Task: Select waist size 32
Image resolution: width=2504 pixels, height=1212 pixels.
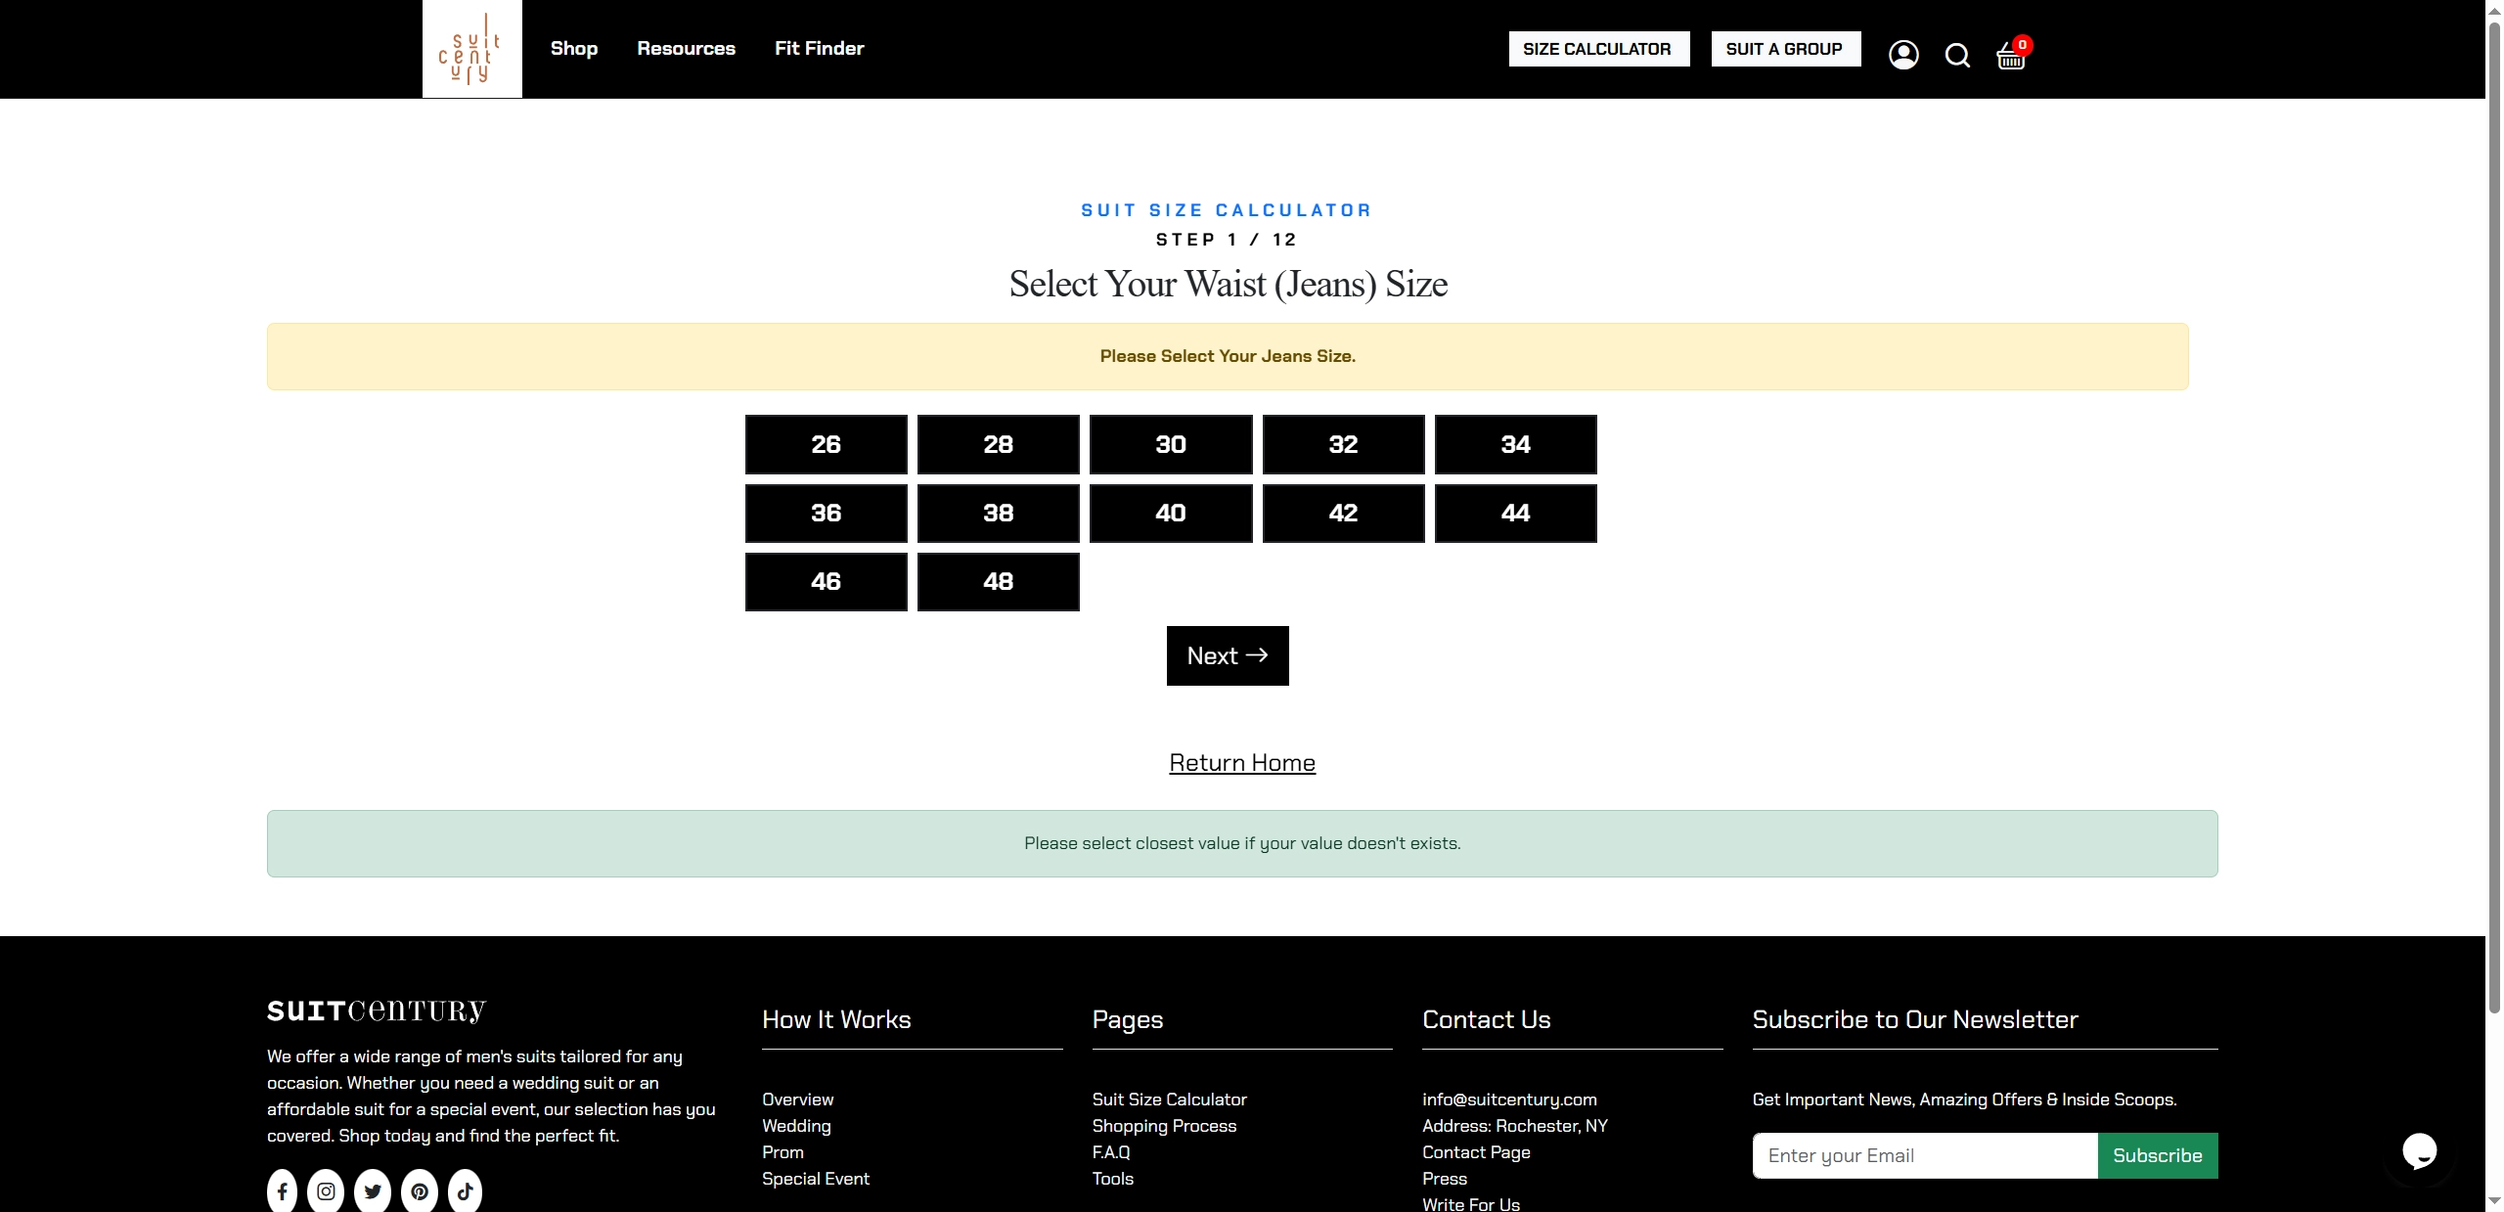Action: coord(1342,444)
